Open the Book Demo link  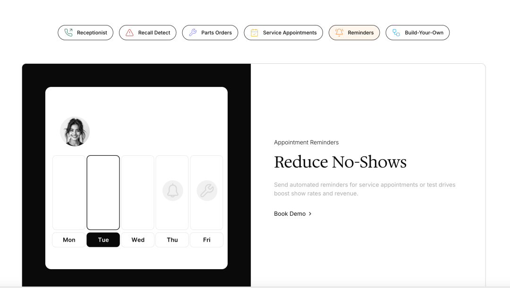coord(290,214)
